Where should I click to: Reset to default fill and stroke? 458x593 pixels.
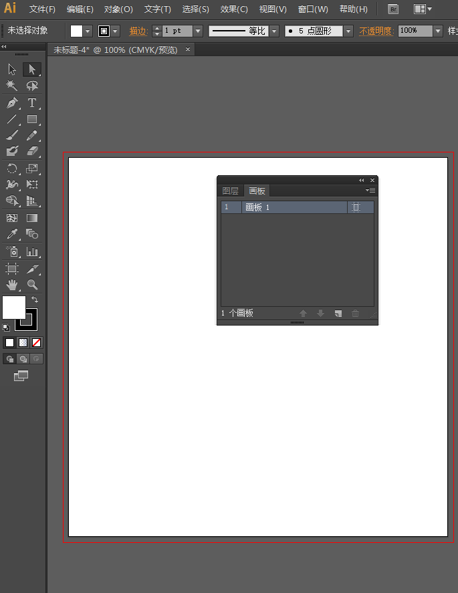pyautogui.click(x=6, y=328)
